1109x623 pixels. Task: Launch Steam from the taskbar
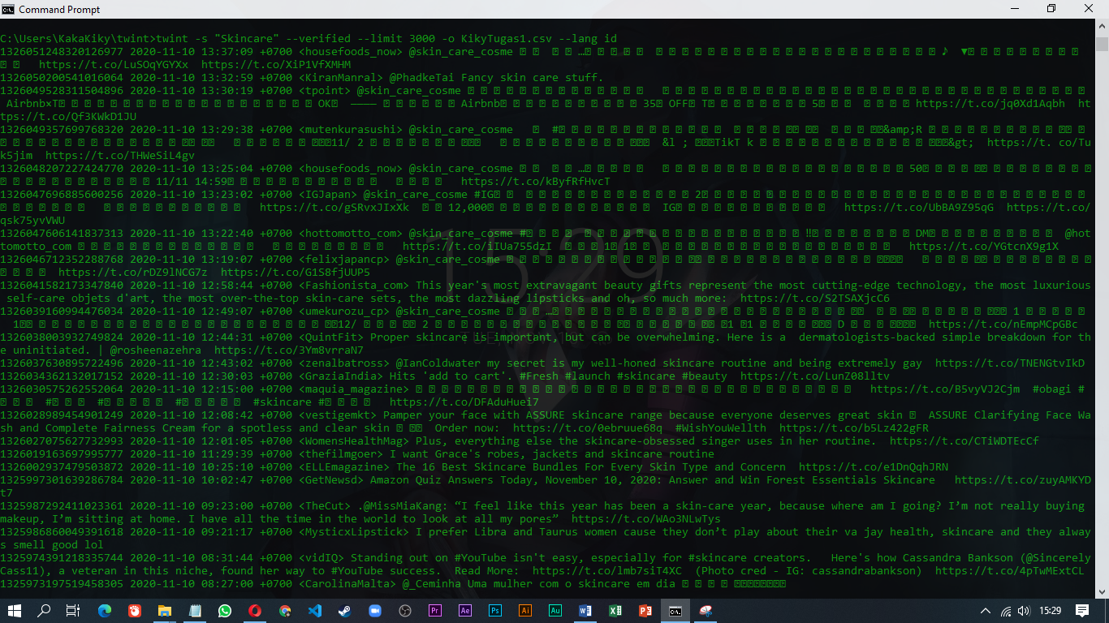click(345, 610)
